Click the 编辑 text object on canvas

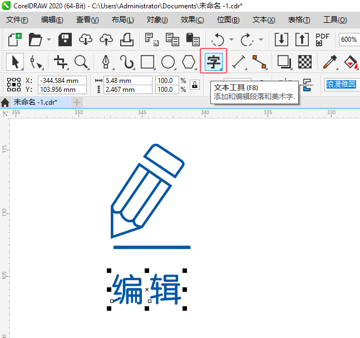(x=147, y=290)
